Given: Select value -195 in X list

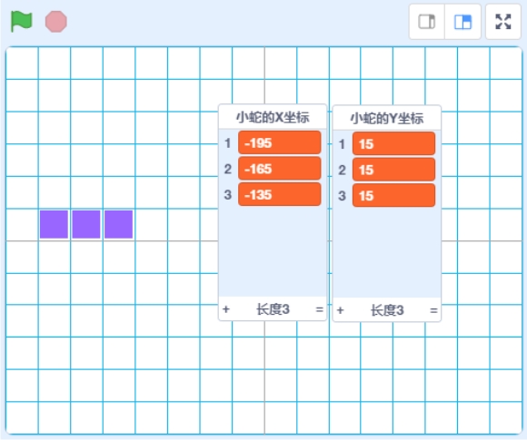Looking at the screenshot, I should [x=279, y=143].
